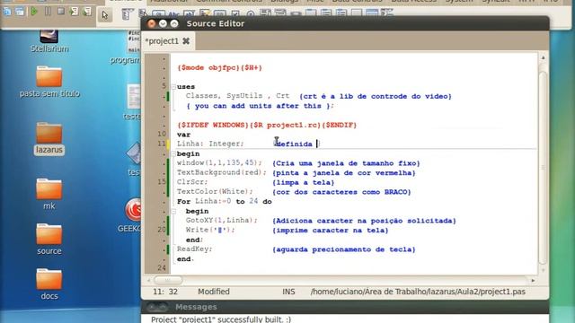Select the mk desktop folder
The height and width of the screenshot is (323, 575).
pyautogui.click(x=49, y=194)
